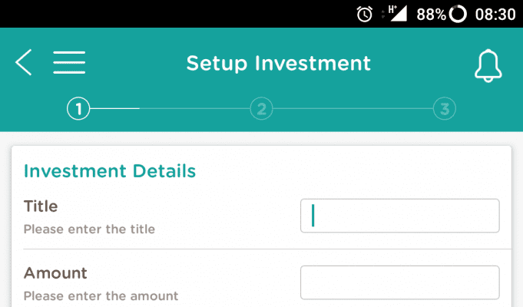The width and height of the screenshot is (523, 307).
Task: Open the hamburger menu
Action: [69, 62]
